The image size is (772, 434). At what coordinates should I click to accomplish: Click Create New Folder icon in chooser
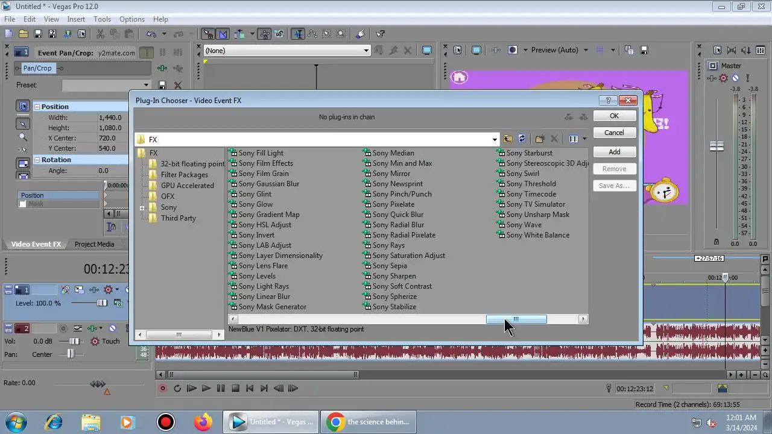click(540, 139)
